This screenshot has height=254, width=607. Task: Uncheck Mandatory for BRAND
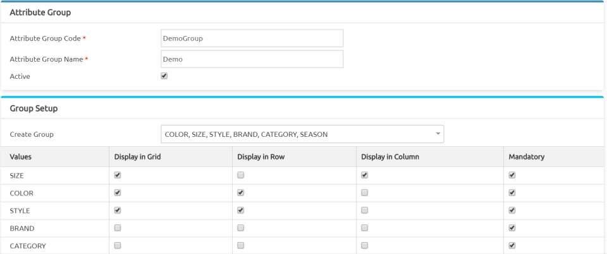click(512, 228)
